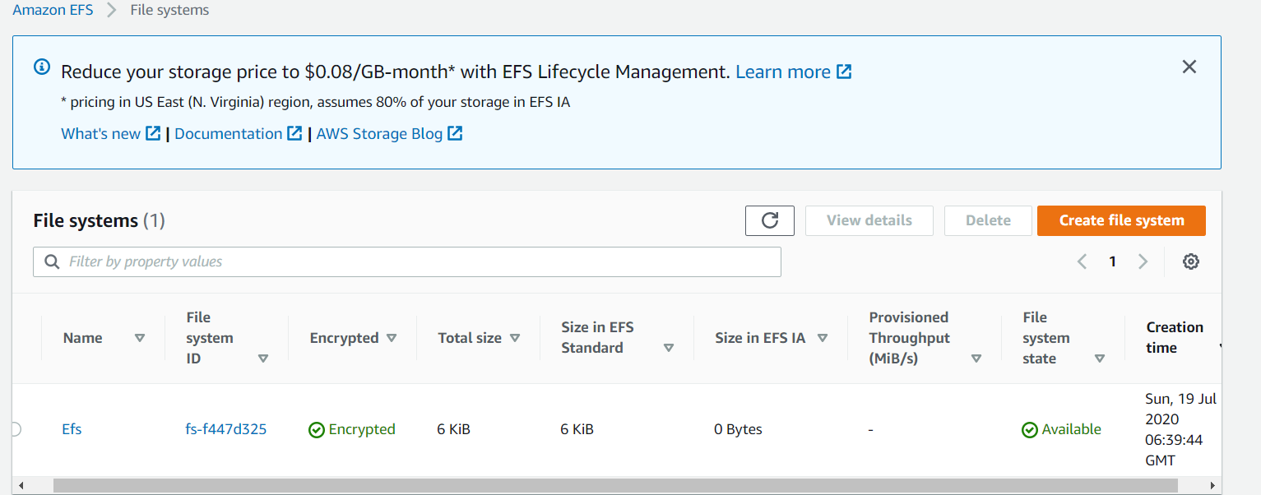1261x495 pixels.
Task: Click page number 1 in pagination
Action: tap(1112, 261)
